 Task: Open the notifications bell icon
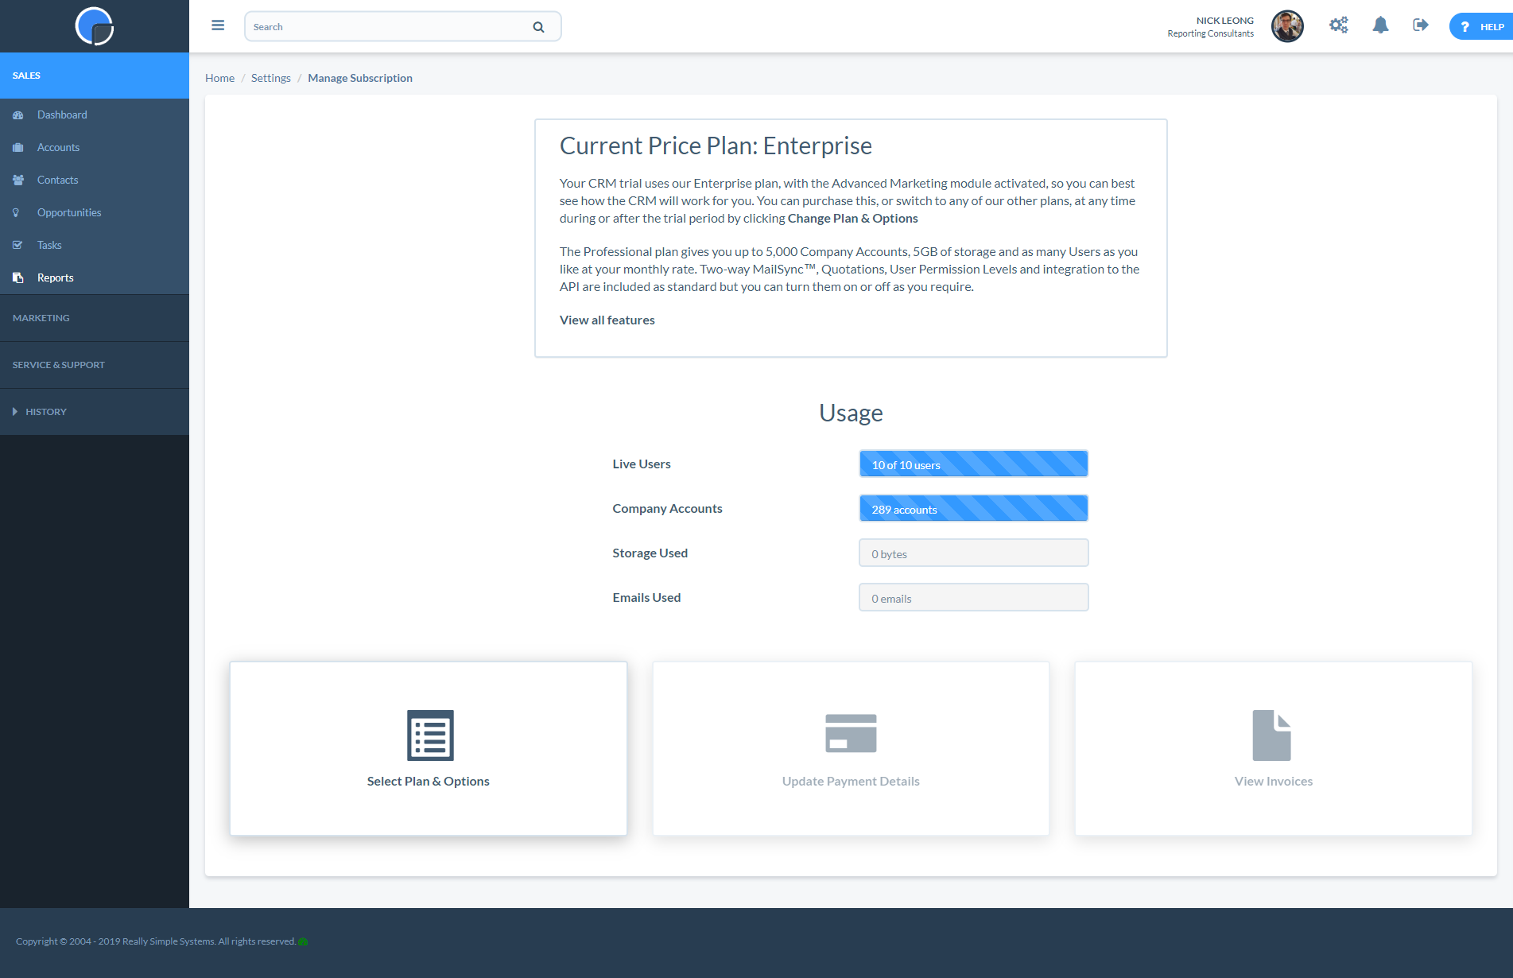click(1380, 25)
